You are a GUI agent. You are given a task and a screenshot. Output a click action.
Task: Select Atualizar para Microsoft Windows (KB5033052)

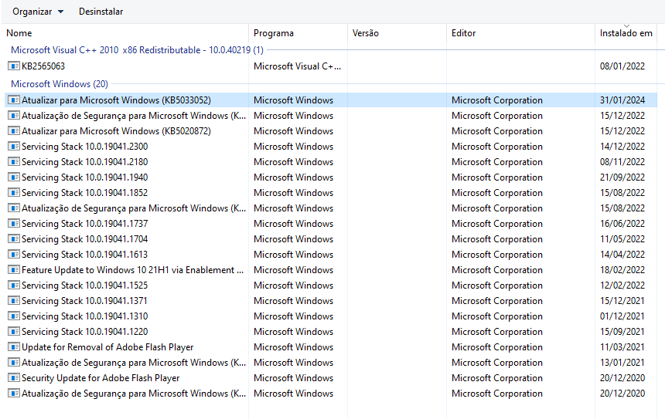tap(116, 100)
